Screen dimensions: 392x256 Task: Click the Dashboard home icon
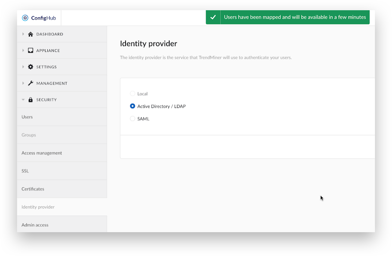pos(30,34)
